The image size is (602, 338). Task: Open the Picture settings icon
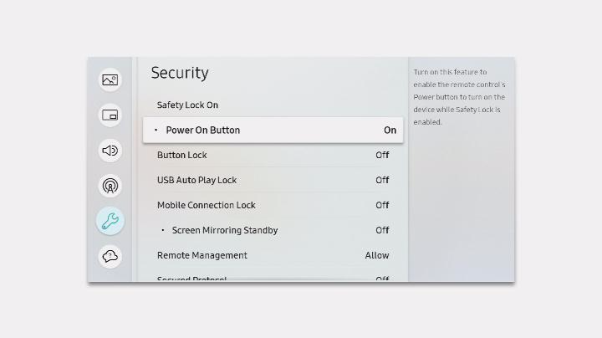[110, 80]
